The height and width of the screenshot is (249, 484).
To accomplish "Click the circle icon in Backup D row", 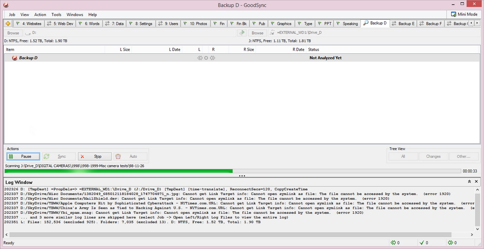I will point(206,58).
